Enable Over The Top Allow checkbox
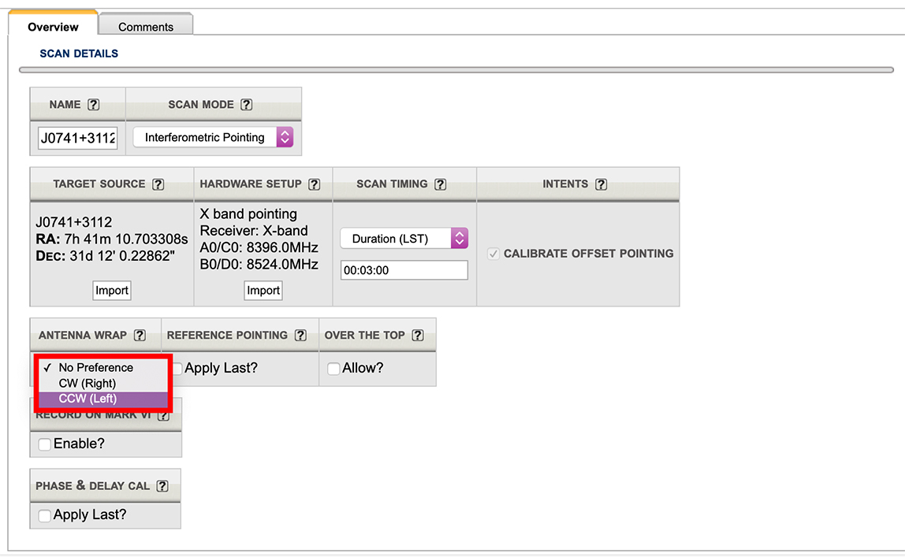This screenshot has width=905, height=557. (x=333, y=369)
